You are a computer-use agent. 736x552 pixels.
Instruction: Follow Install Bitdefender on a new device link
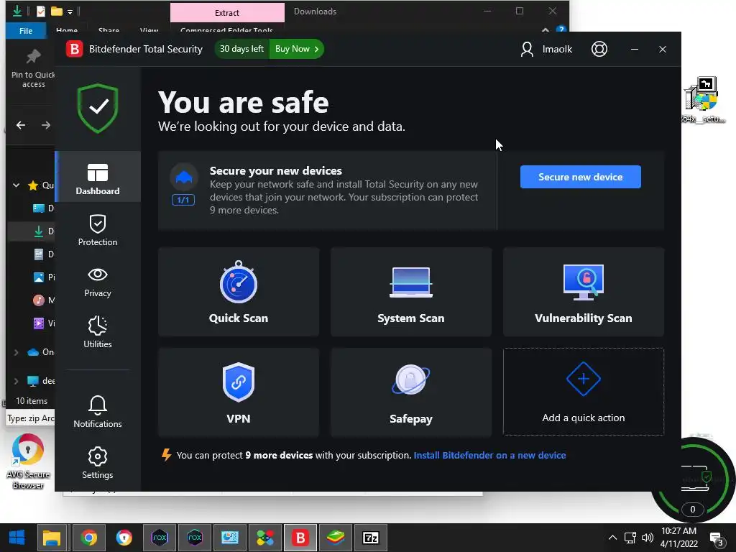pos(489,455)
